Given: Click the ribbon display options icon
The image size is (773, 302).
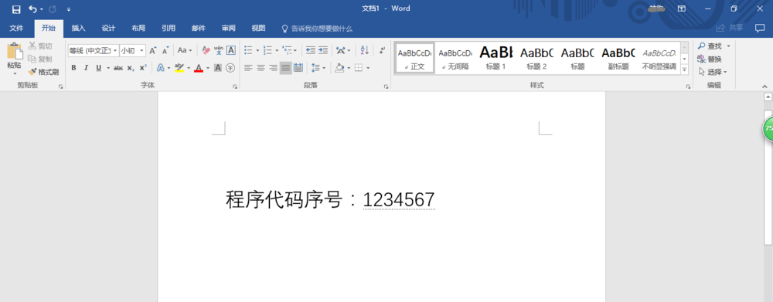Looking at the screenshot, I should [681, 8].
